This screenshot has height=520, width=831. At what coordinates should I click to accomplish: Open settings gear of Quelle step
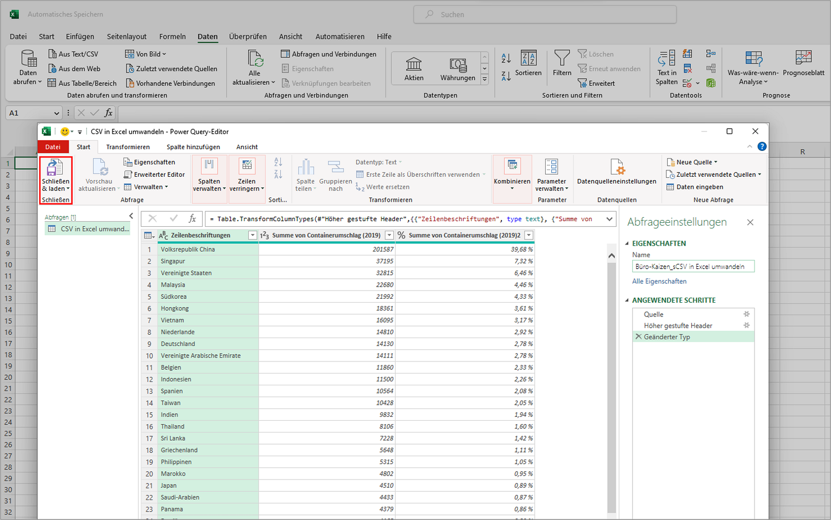click(746, 314)
